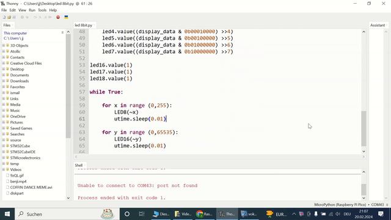This screenshot has height=220, width=391.
Task: Click the Open file toolbar icon
Action: pos(9,17)
